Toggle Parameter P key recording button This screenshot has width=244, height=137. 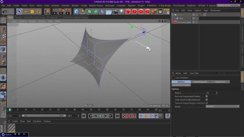click(x=156, y=116)
